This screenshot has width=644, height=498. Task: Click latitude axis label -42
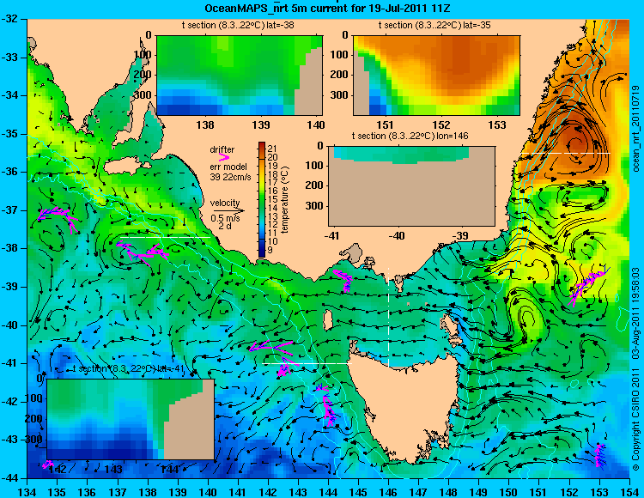point(11,402)
